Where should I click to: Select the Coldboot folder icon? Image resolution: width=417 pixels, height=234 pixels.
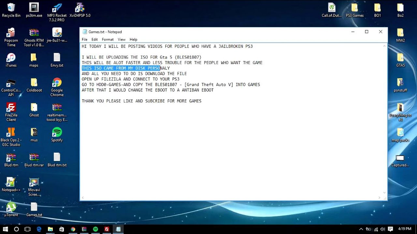tap(34, 85)
